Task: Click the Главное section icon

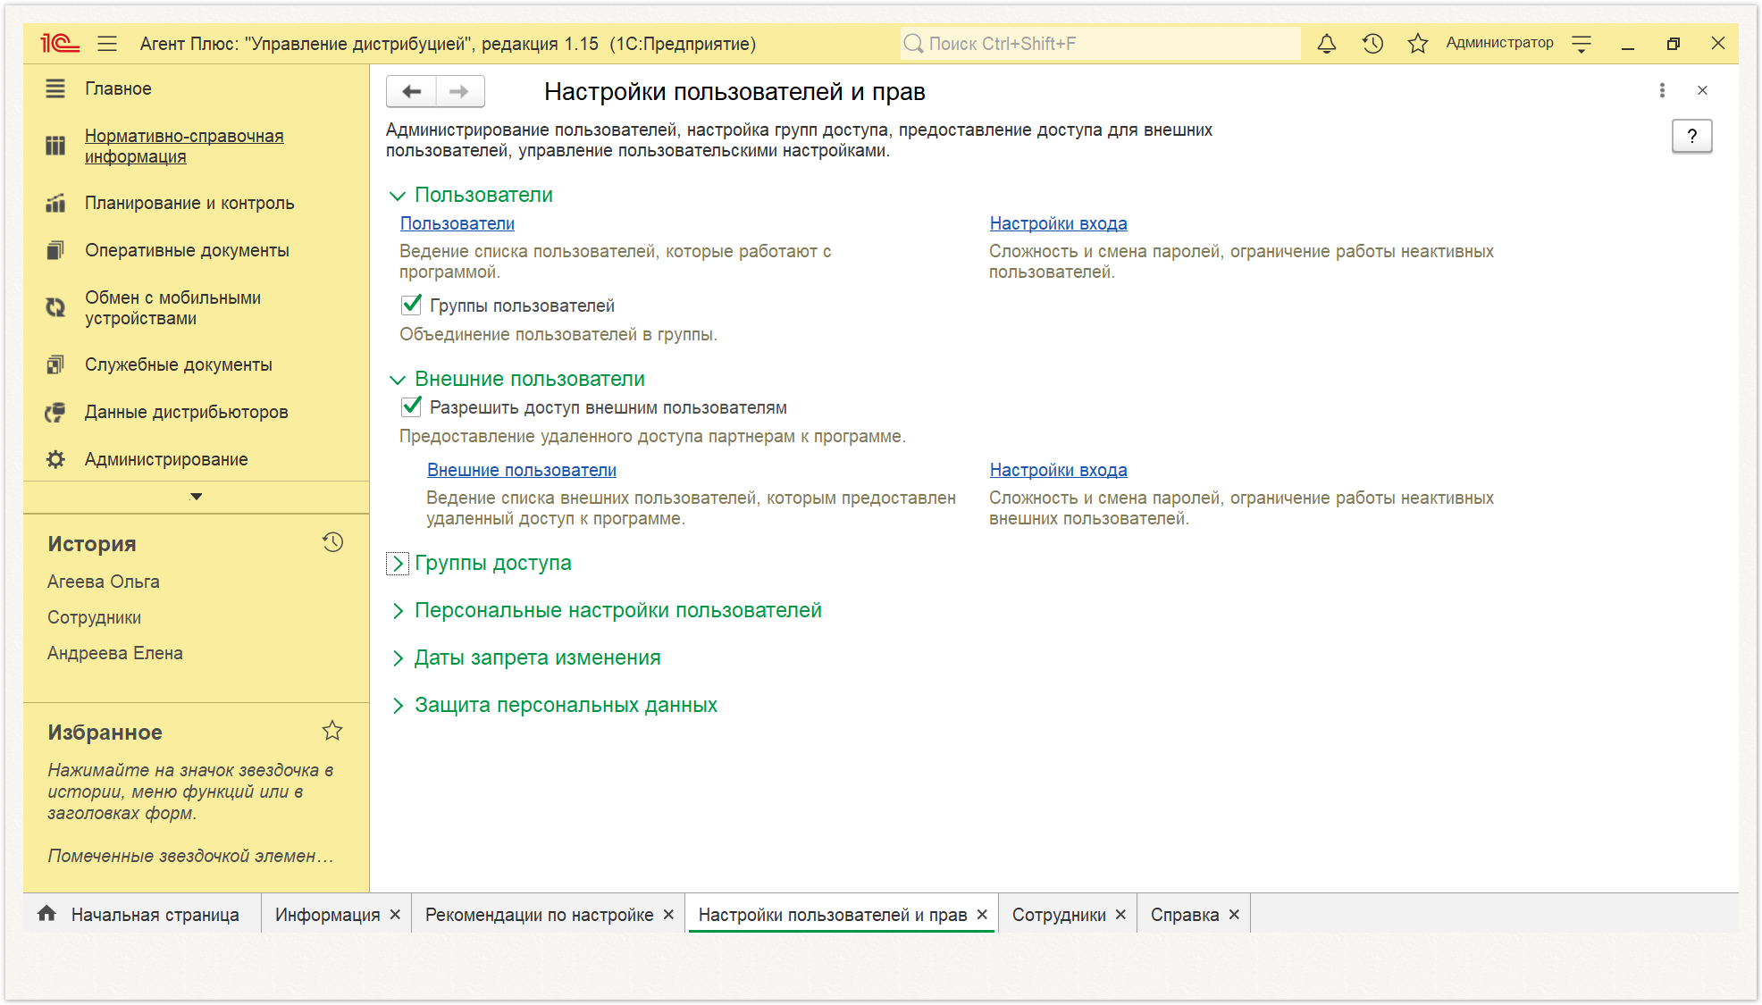Action: coord(55,88)
